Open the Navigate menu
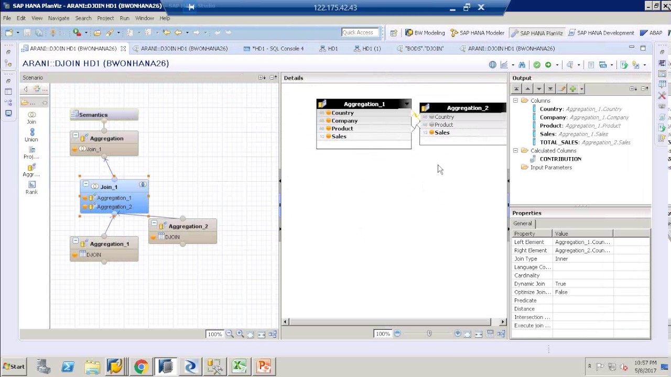Viewport: 671px width, 377px height. tap(59, 18)
